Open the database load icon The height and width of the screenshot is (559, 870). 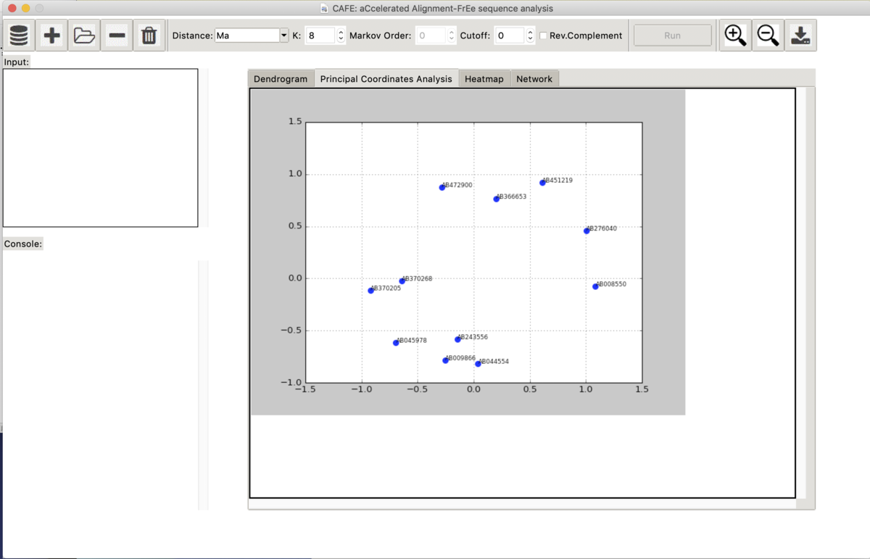tap(19, 36)
